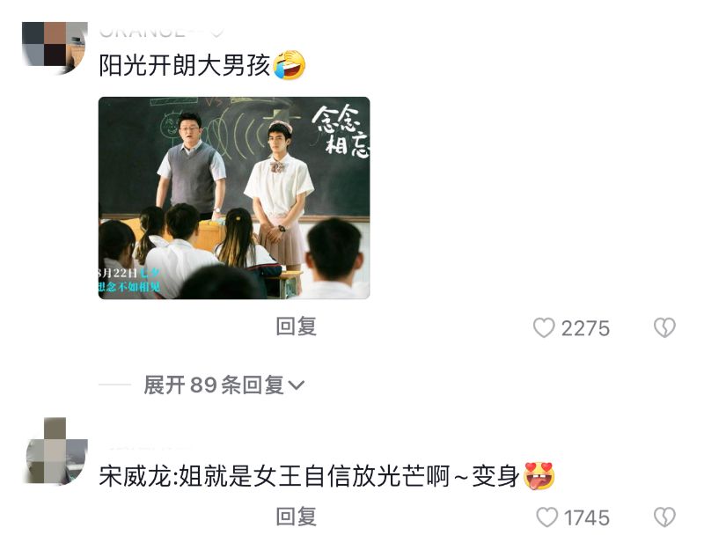Tap the heart icon beside 1745
Screen dimensions: 704x550
(546, 517)
